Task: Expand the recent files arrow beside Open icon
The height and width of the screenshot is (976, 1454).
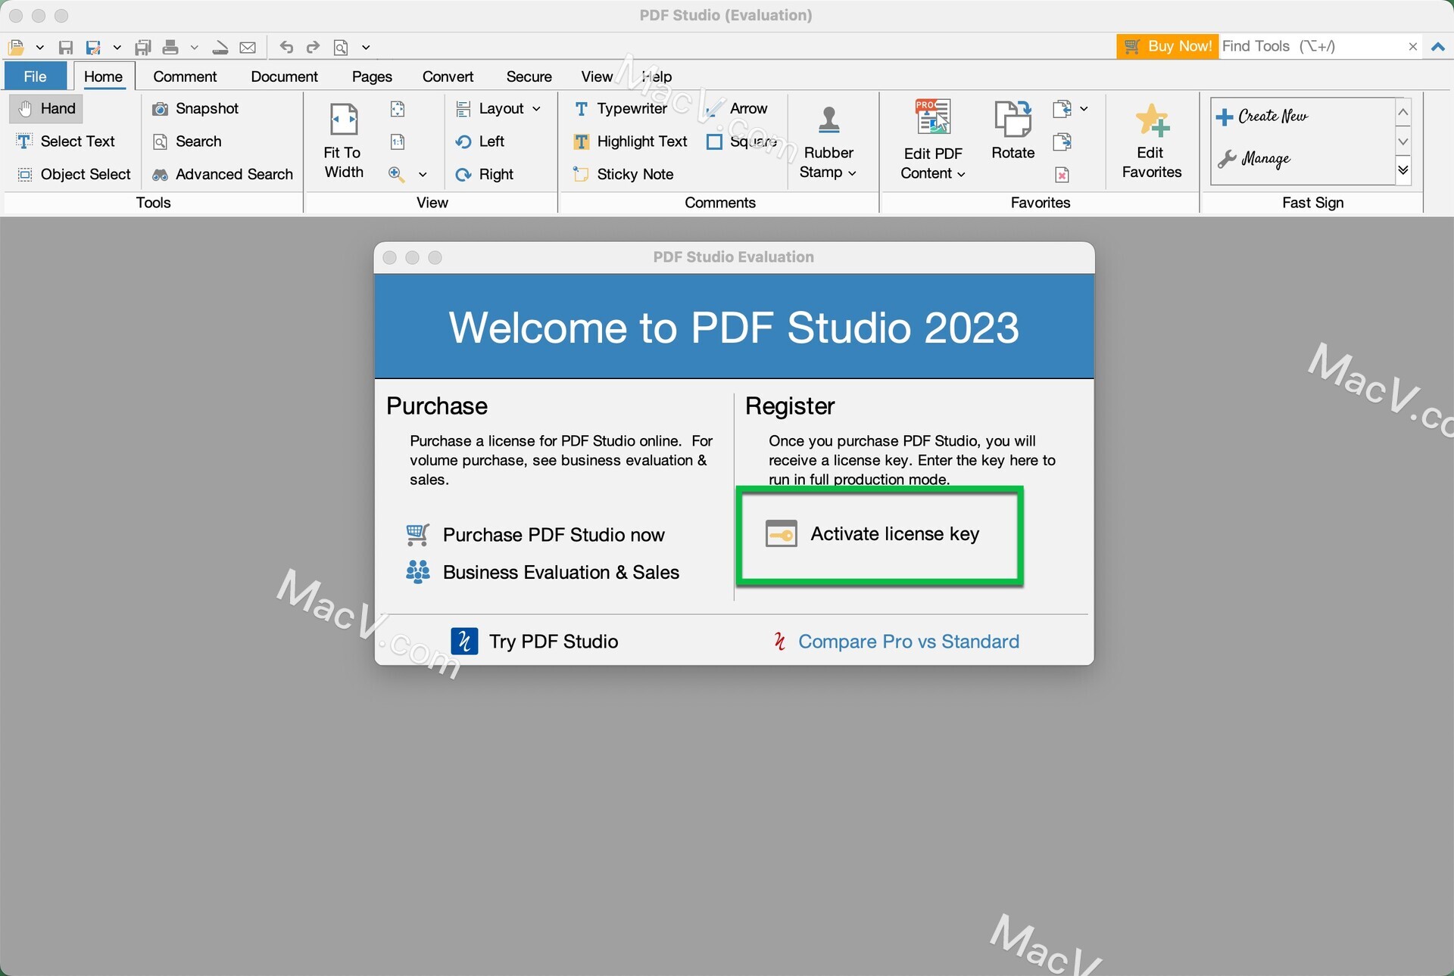Action: (x=40, y=47)
